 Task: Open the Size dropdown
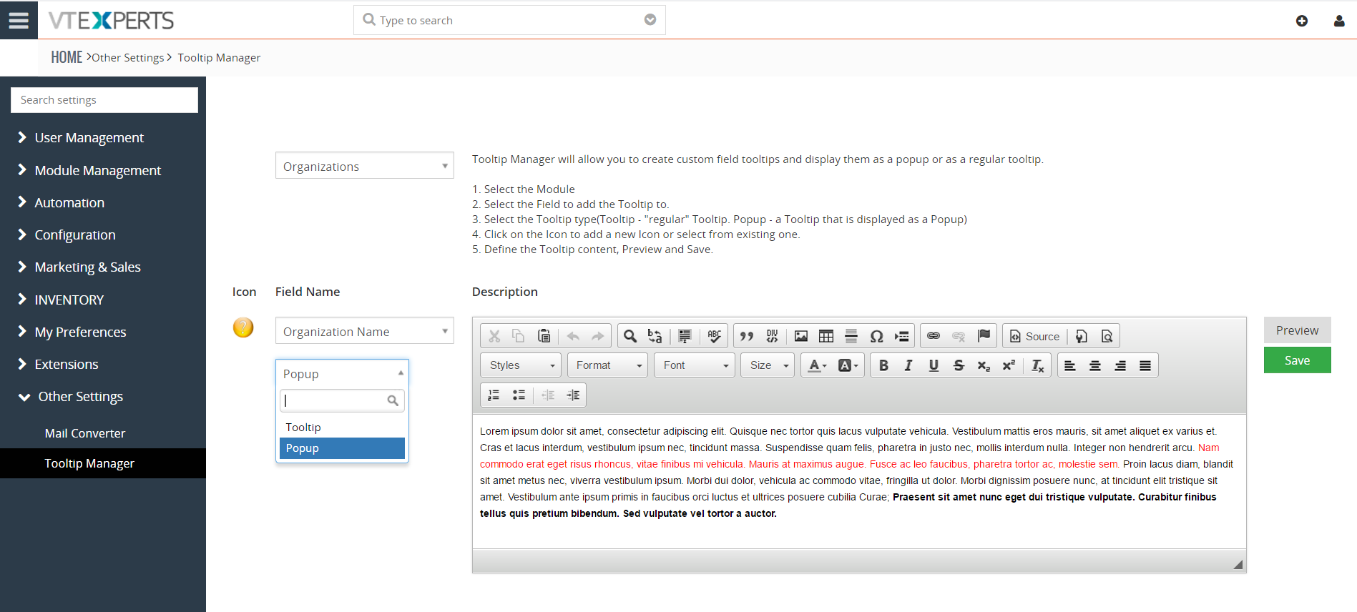click(x=768, y=365)
